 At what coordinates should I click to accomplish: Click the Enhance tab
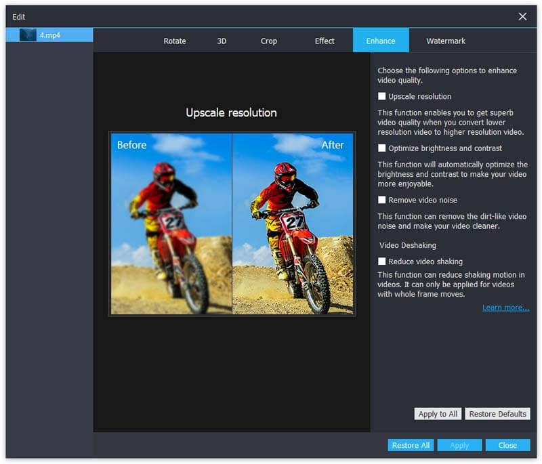(x=381, y=41)
